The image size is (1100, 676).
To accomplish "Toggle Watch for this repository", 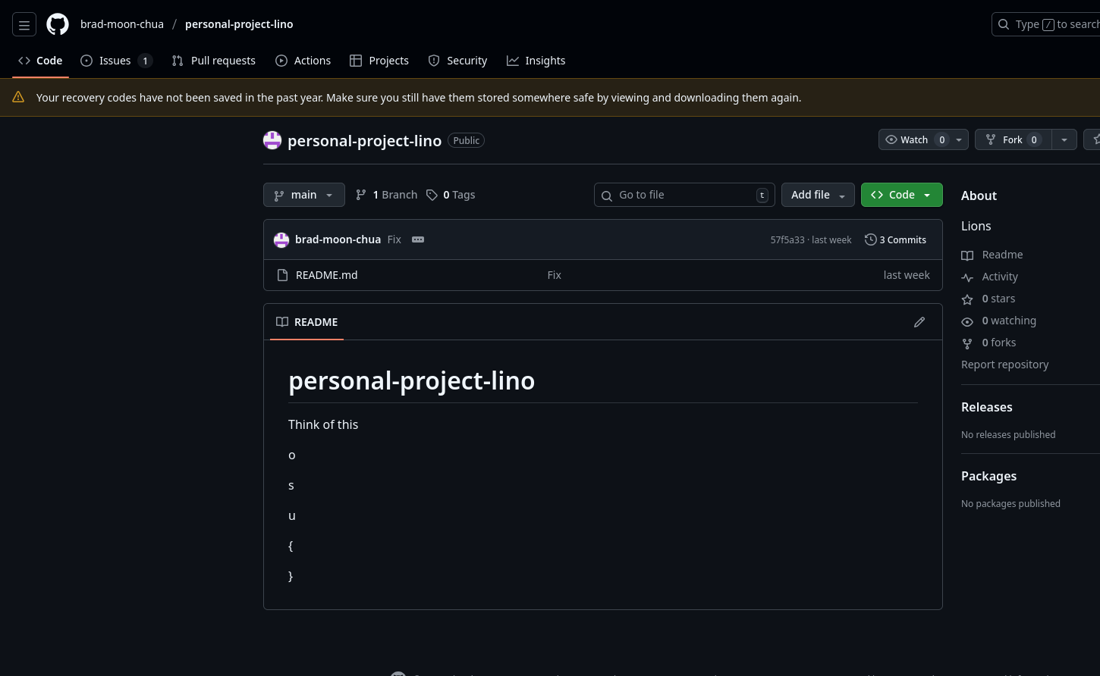I will point(908,139).
